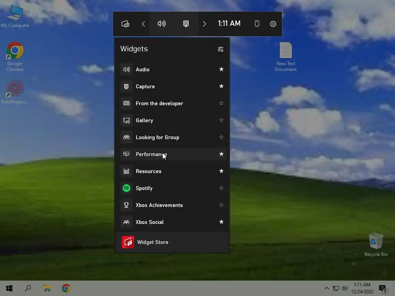The image size is (395, 296).
Task: Click the Audio widget list icon
Action: [x=127, y=69]
